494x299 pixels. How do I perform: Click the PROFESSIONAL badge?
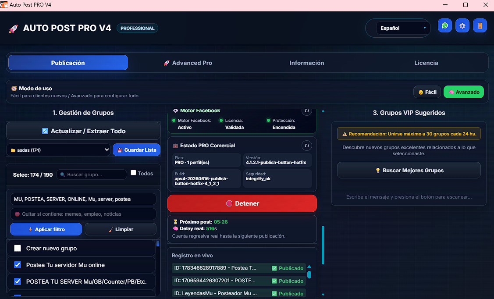coord(137,28)
